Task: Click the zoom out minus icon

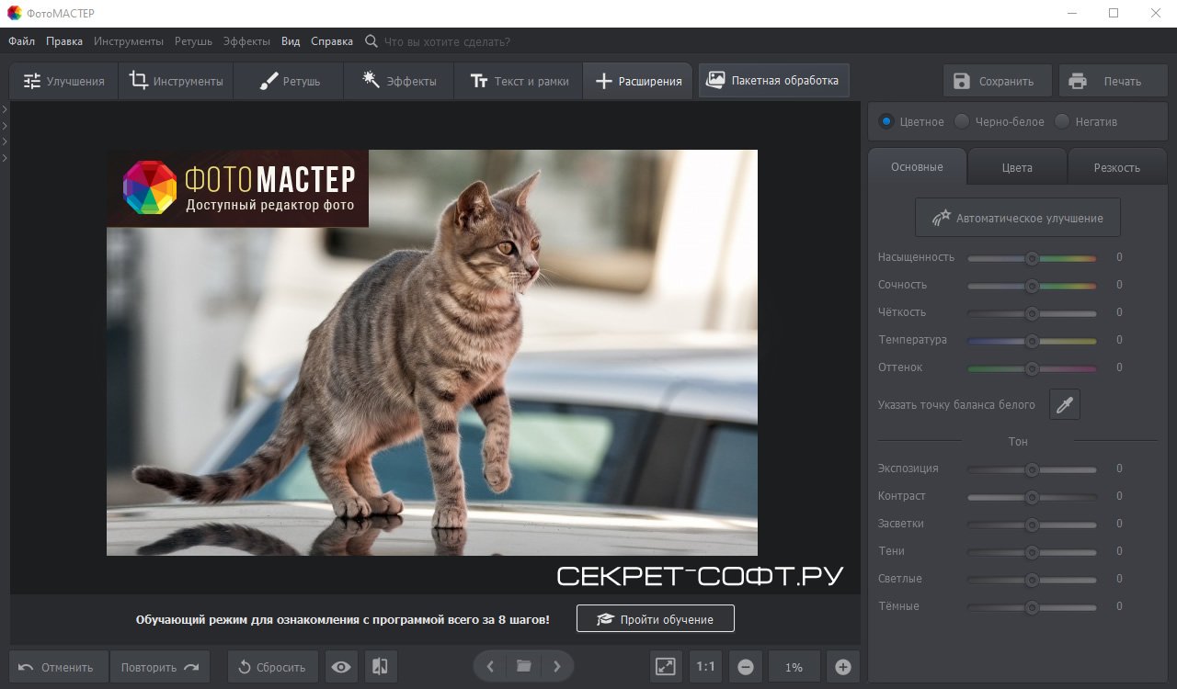Action: [746, 667]
